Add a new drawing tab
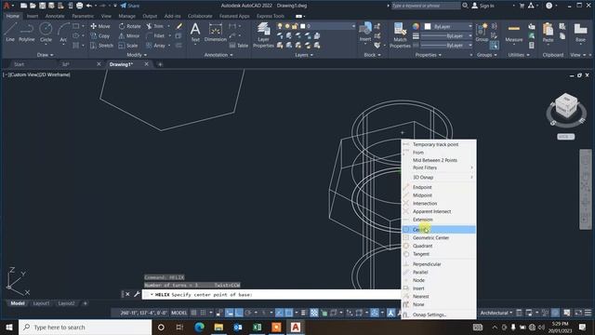The width and height of the screenshot is (595, 335). pyautogui.click(x=160, y=64)
